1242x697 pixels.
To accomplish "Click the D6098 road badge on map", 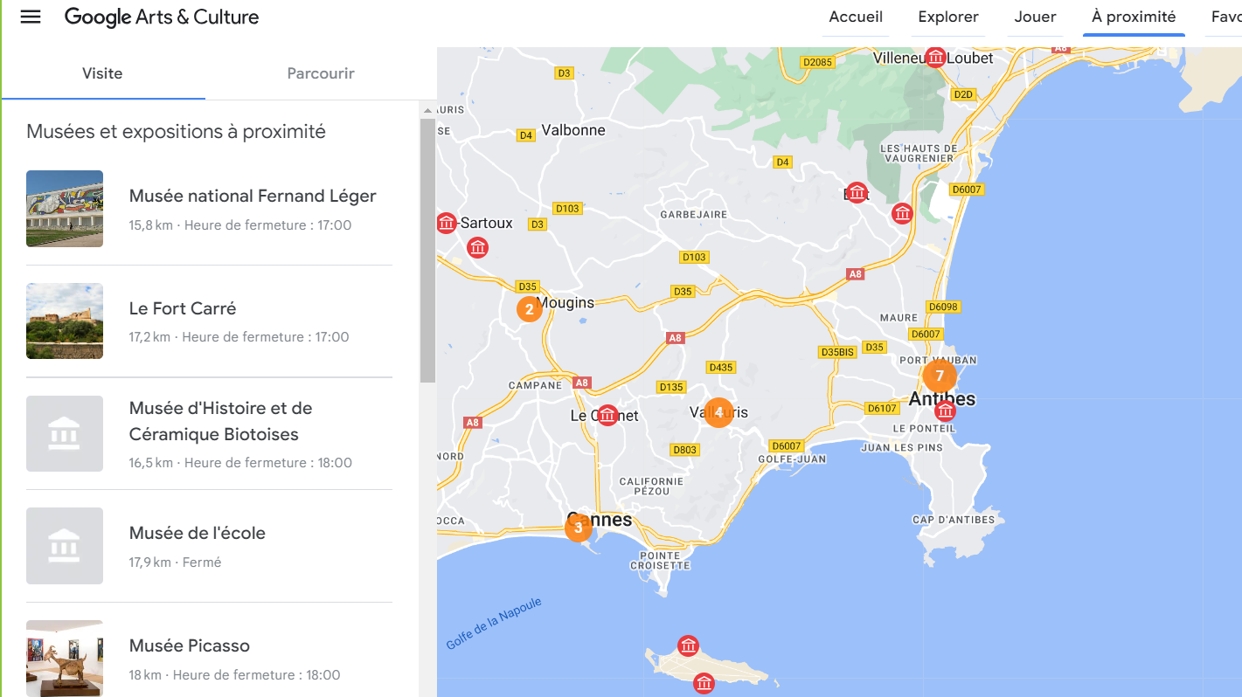I will [x=944, y=307].
